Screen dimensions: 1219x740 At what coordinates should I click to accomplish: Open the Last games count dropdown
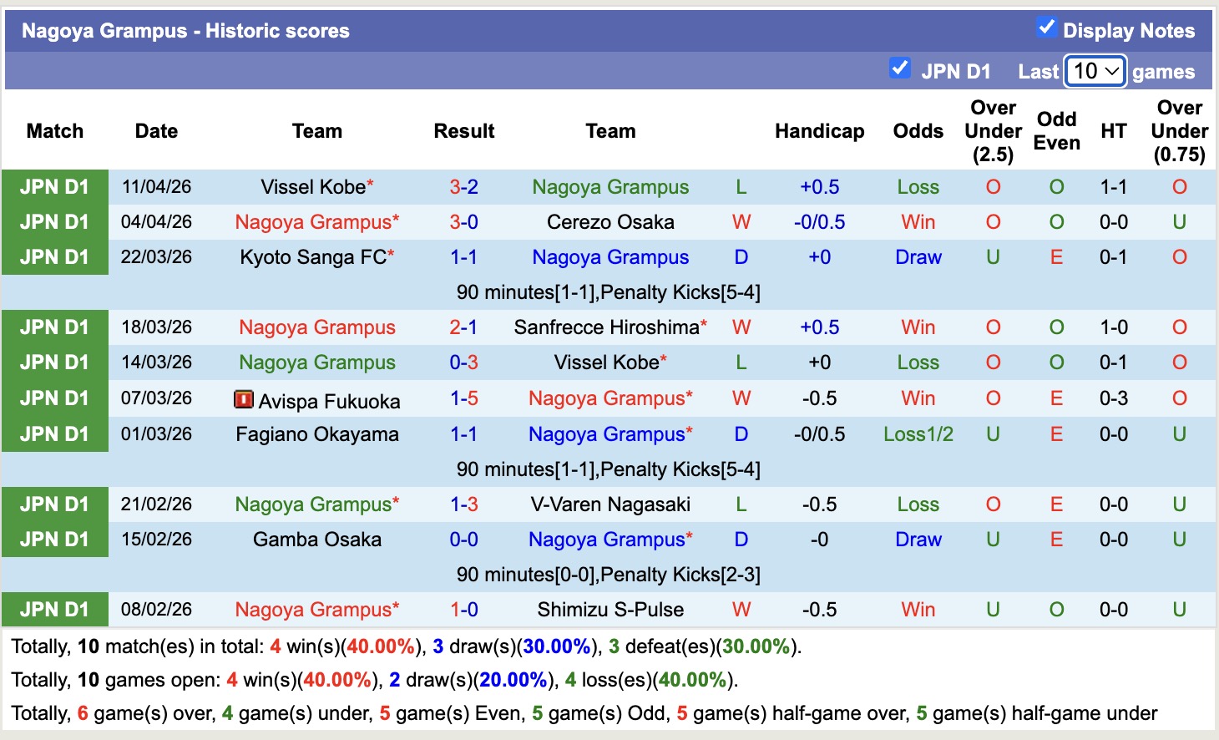[1095, 71]
